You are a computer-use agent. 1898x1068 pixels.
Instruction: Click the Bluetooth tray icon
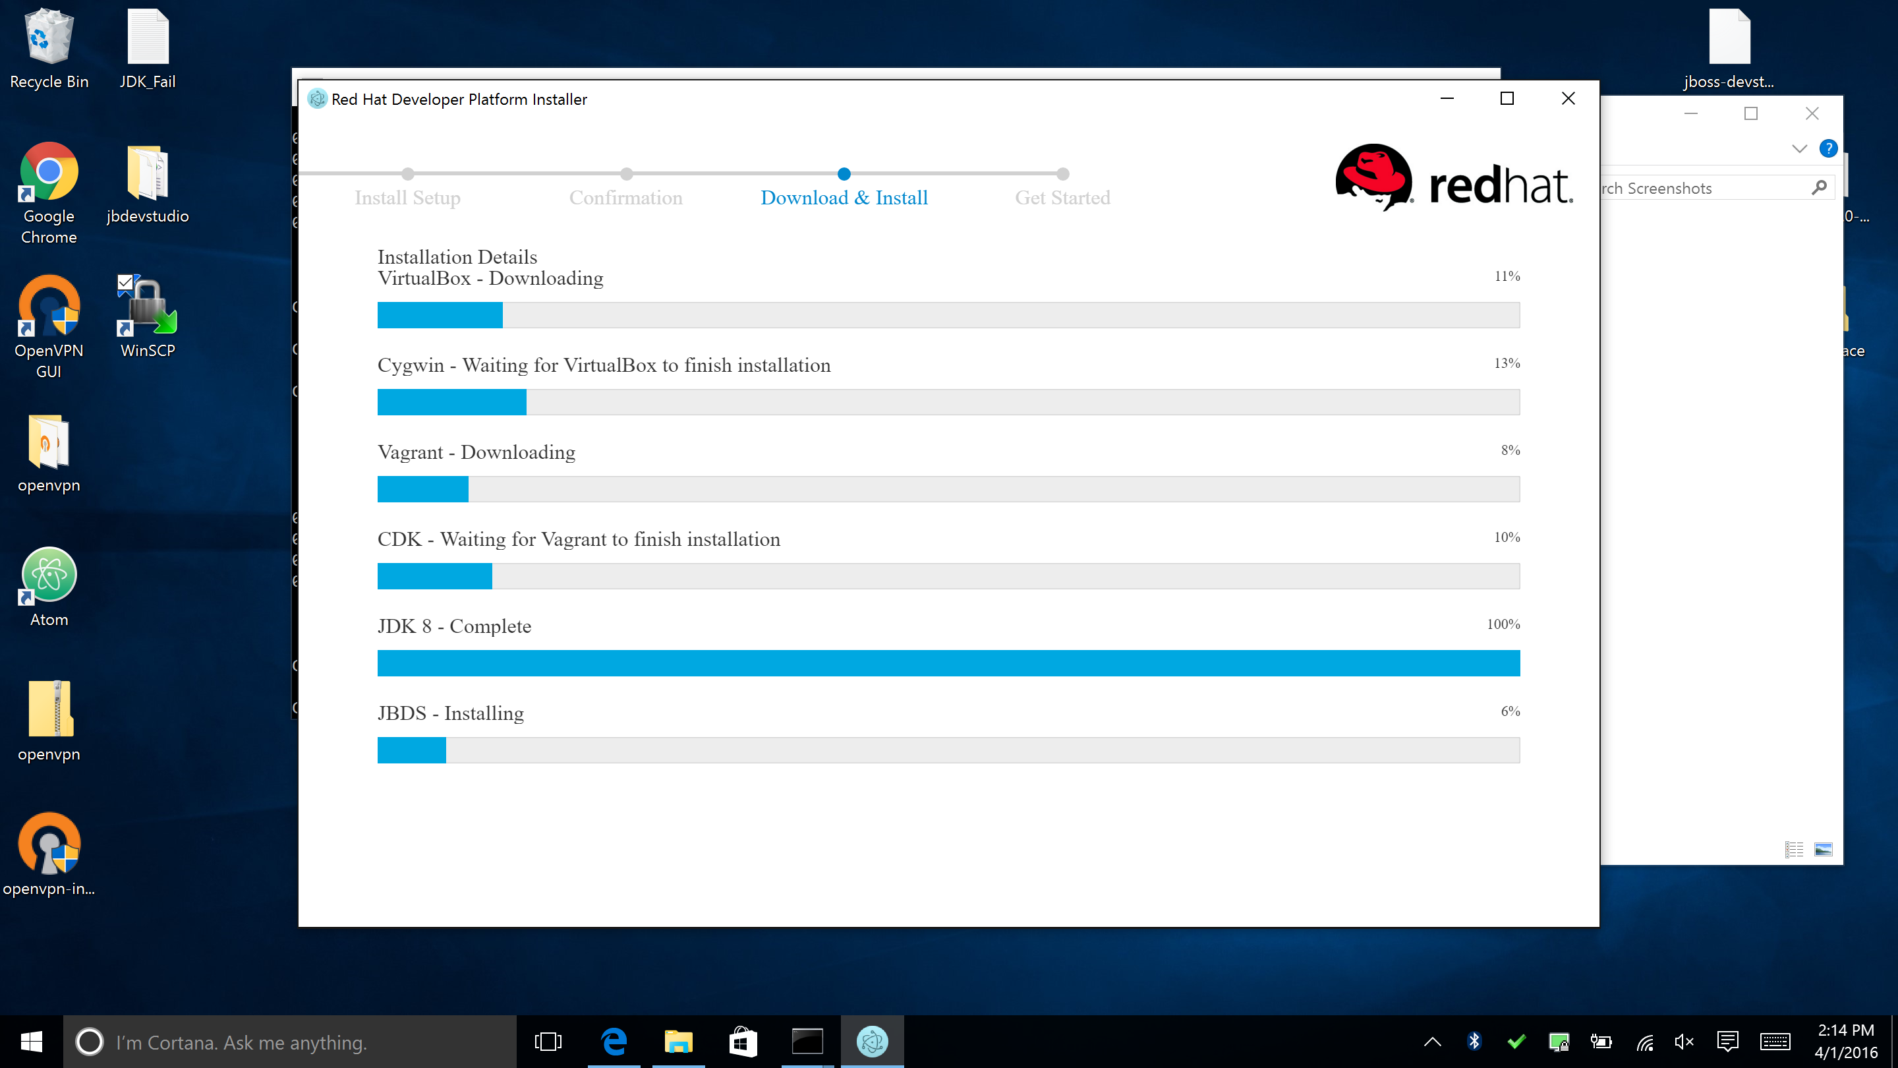tap(1474, 1041)
